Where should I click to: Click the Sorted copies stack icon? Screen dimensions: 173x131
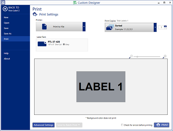pyautogui.click(x=110, y=27)
